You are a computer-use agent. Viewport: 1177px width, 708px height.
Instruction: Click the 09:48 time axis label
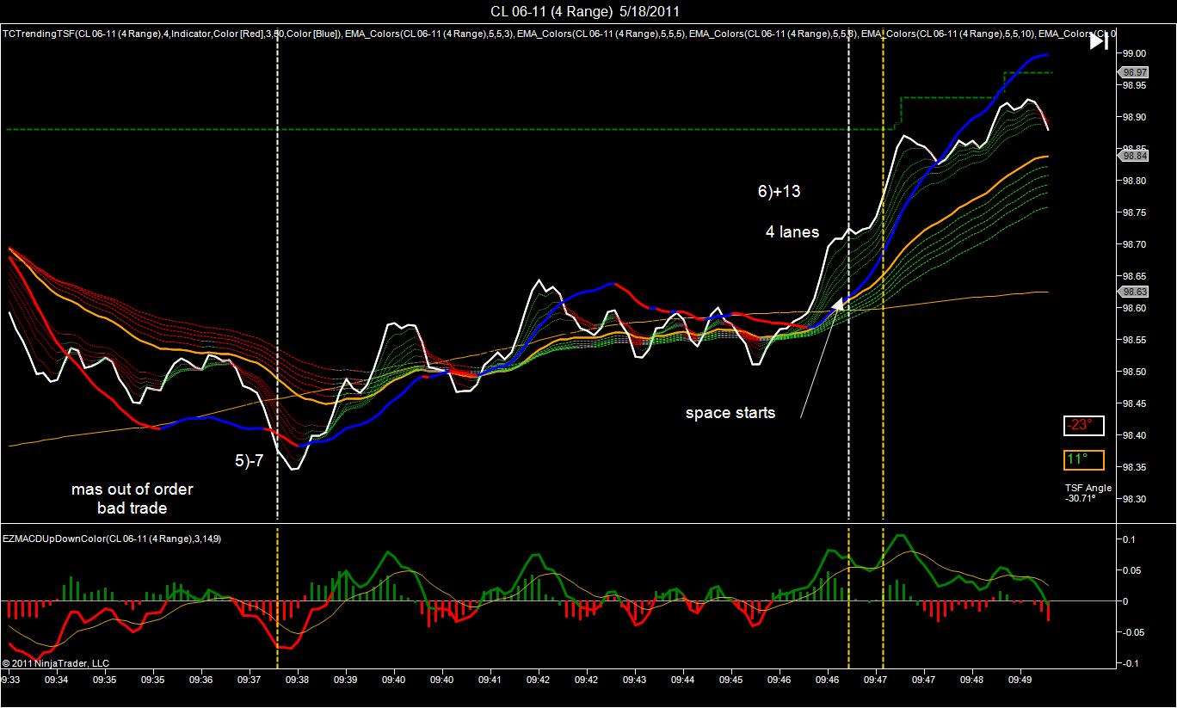pos(972,680)
